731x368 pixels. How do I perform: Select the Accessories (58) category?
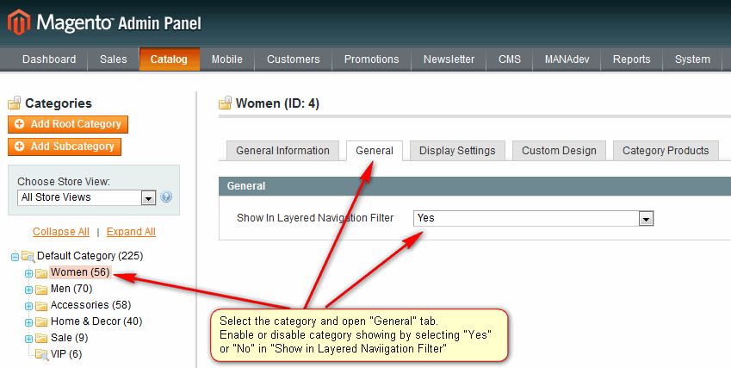point(90,305)
